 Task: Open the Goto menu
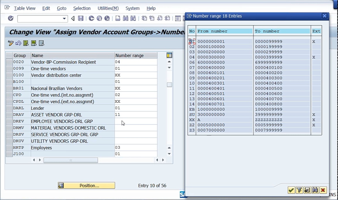pyautogui.click(x=62, y=8)
